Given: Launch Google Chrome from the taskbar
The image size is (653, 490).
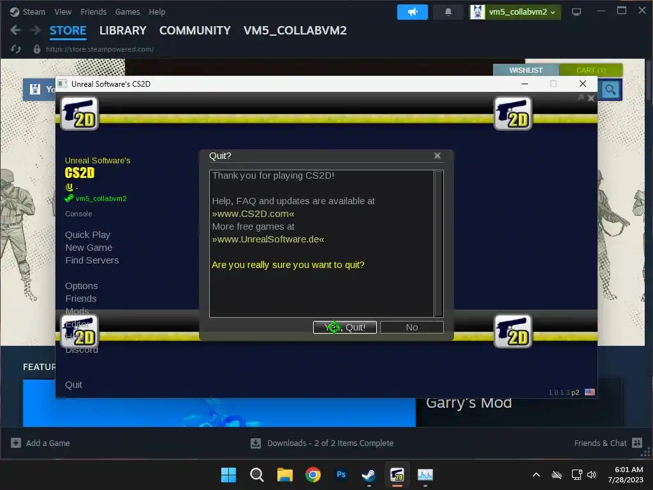Looking at the screenshot, I should tap(312, 475).
